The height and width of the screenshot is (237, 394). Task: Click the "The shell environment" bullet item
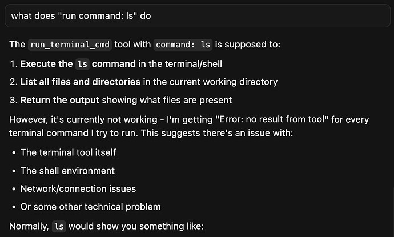67,170
